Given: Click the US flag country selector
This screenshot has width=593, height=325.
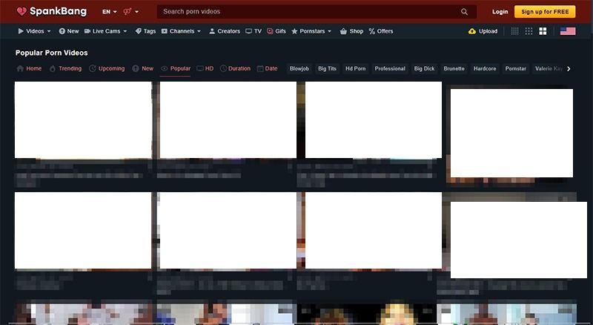Looking at the screenshot, I should tap(568, 31).
